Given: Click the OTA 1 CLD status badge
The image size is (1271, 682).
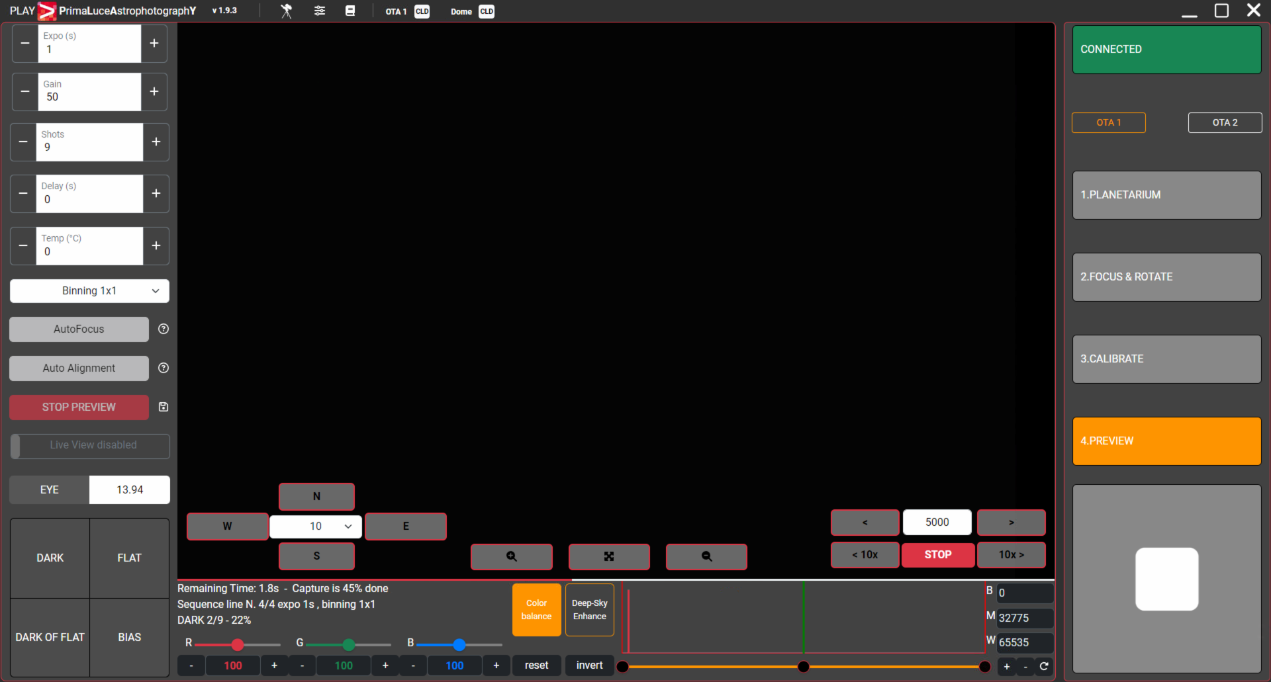Looking at the screenshot, I should [x=422, y=11].
